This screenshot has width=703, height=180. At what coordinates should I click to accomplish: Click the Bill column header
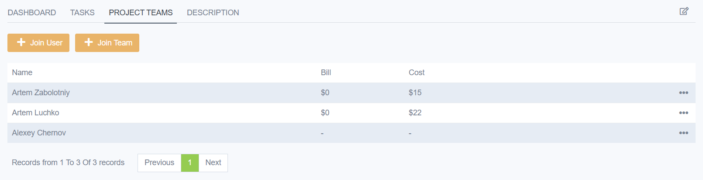coord(326,73)
